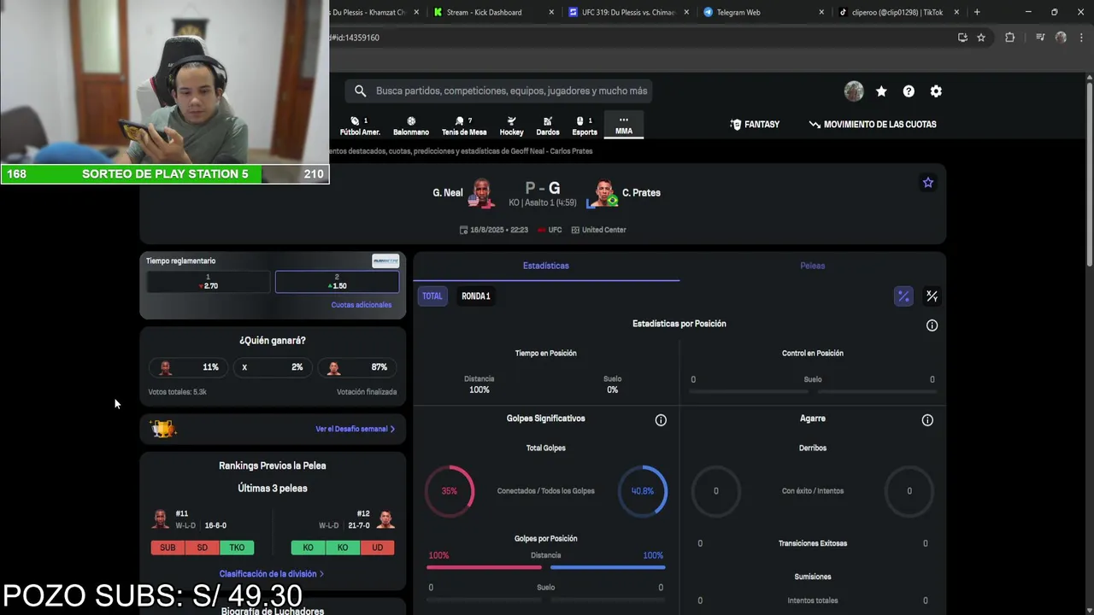Show info for Estadísticas por Posición
Screen dimensions: 1094x615
pos(932,325)
